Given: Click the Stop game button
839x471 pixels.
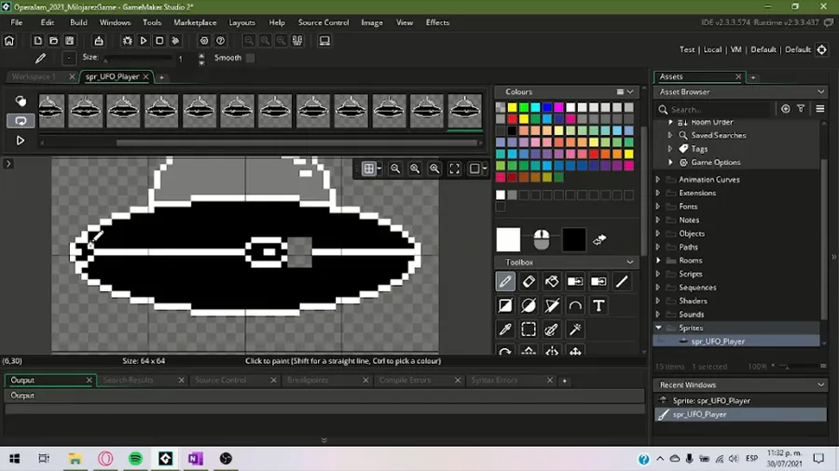Looking at the screenshot, I should pos(159,41).
